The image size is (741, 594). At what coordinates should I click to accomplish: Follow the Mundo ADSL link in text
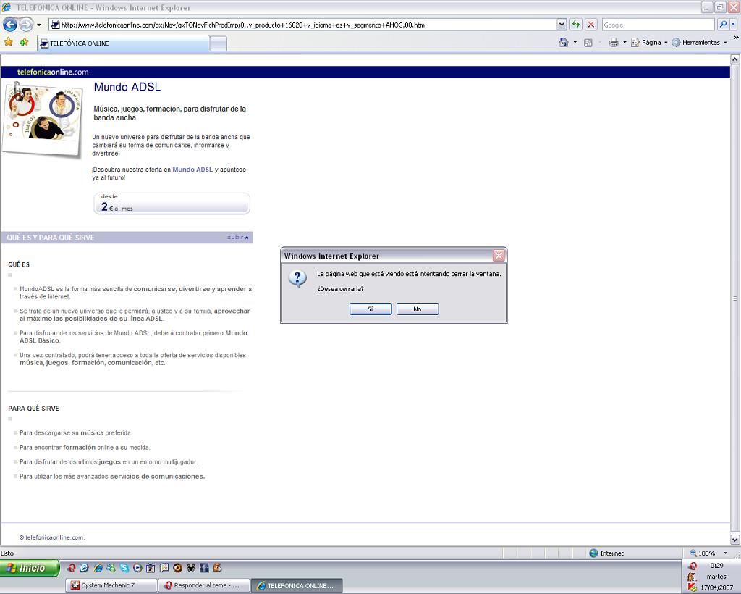point(192,170)
